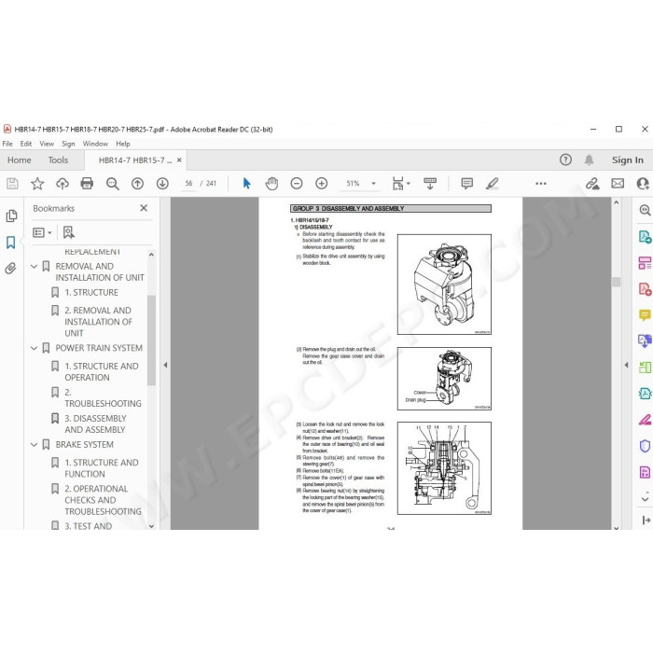This screenshot has width=653, height=653.
Task: Collapse REMOVAL AND INSTALLATION OF UNIT bookmark
Action: (x=35, y=266)
